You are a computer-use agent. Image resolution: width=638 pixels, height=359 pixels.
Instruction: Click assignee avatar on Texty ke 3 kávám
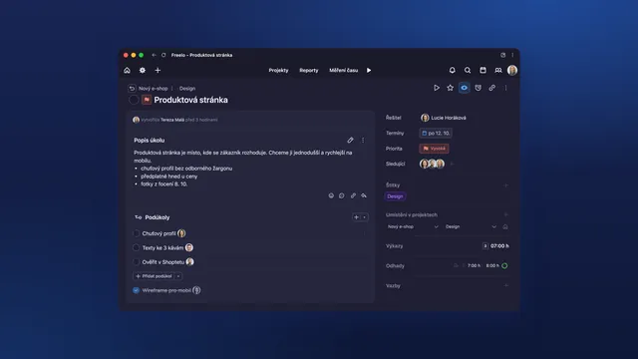click(x=189, y=247)
